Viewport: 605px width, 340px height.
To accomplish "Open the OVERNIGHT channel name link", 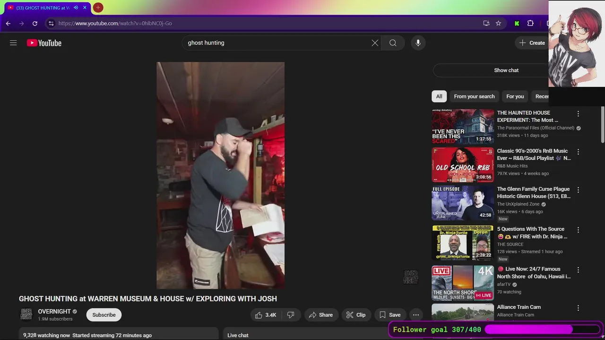I will (54, 312).
